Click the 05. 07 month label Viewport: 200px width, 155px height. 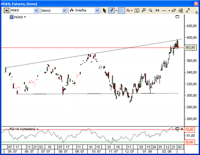tap(12, 152)
